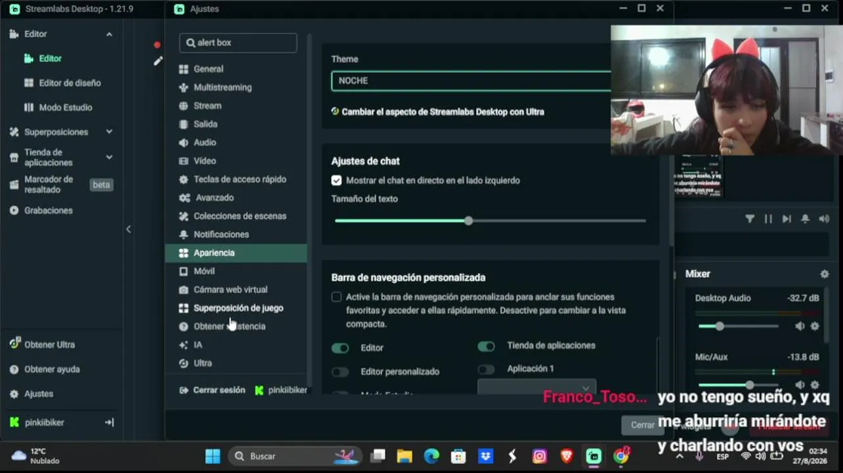Open Microsoft Edge from the taskbar
The height and width of the screenshot is (473, 843).
coord(431,456)
